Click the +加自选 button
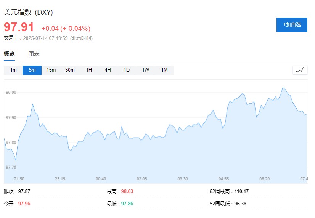Image resolution: width=315 pixels, height=218 pixels. click(x=292, y=25)
